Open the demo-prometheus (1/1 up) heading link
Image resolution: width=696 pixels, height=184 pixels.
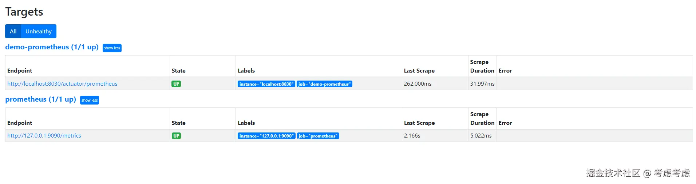tap(52, 47)
